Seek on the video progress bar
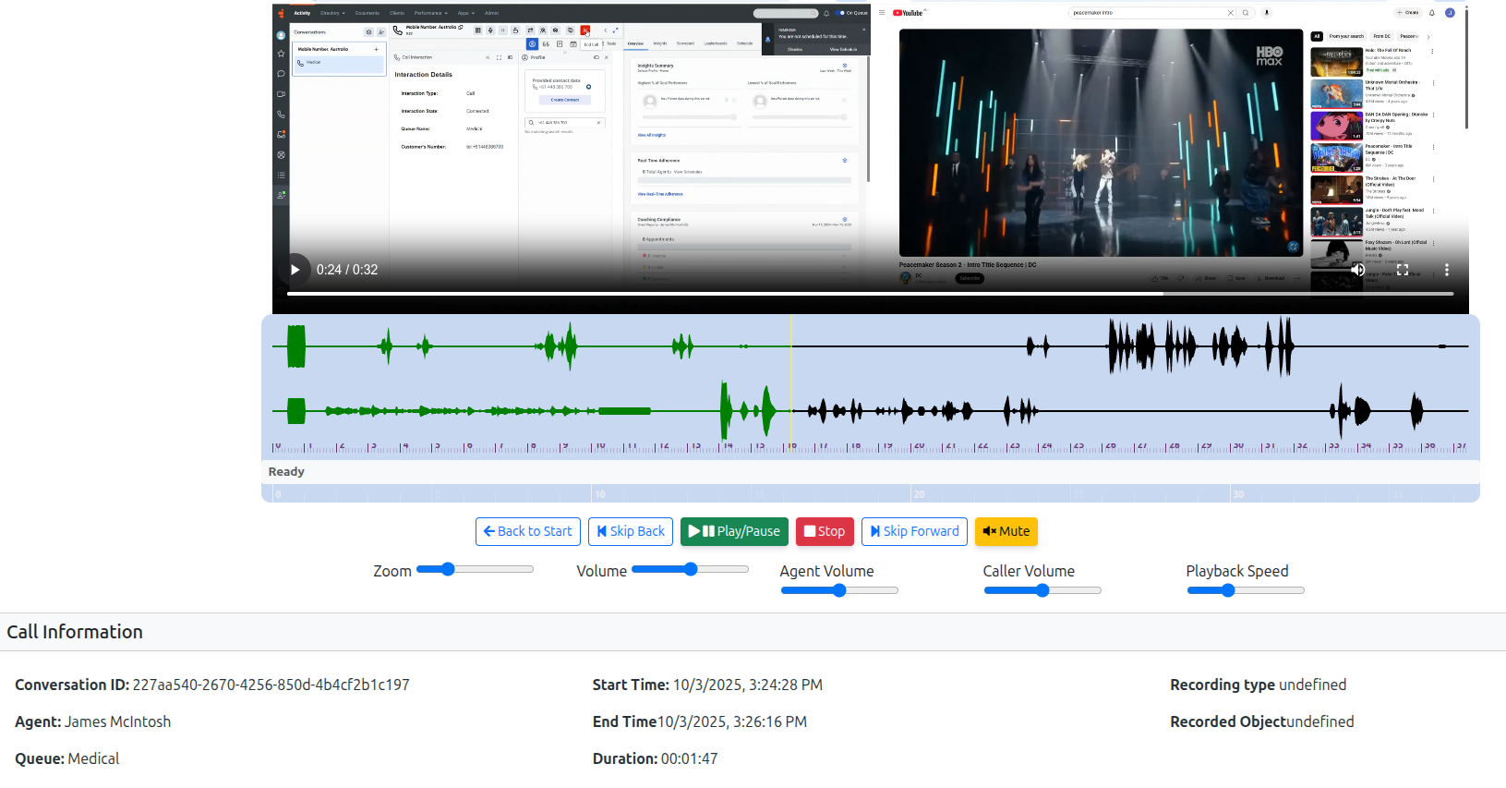 (x=870, y=294)
